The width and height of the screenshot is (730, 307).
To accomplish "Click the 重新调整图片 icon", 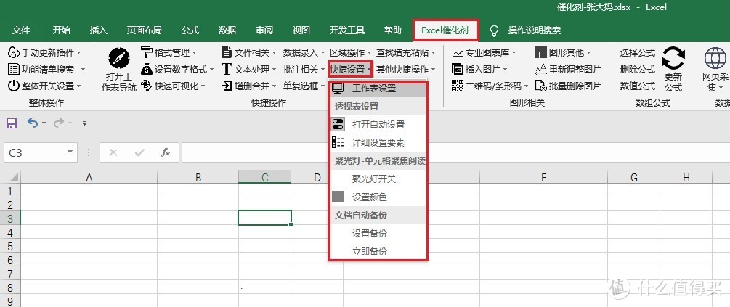I will click(540, 69).
